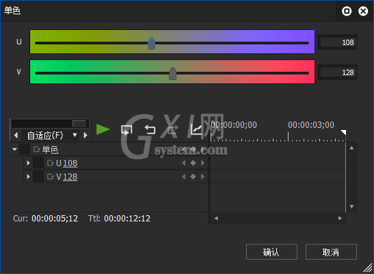Click the underlined 108 value in U row
This screenshot has width=374, height=274.
tap(70, 163)
